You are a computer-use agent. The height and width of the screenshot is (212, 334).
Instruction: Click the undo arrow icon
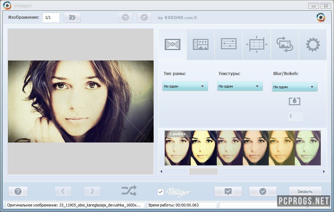click(x=125, y=18)
